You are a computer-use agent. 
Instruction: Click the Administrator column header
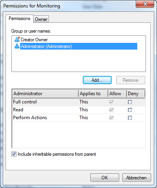(45, 94)
